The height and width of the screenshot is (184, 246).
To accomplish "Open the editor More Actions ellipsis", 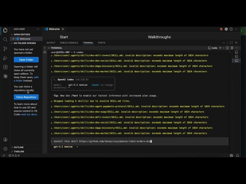I will point(236,29).
